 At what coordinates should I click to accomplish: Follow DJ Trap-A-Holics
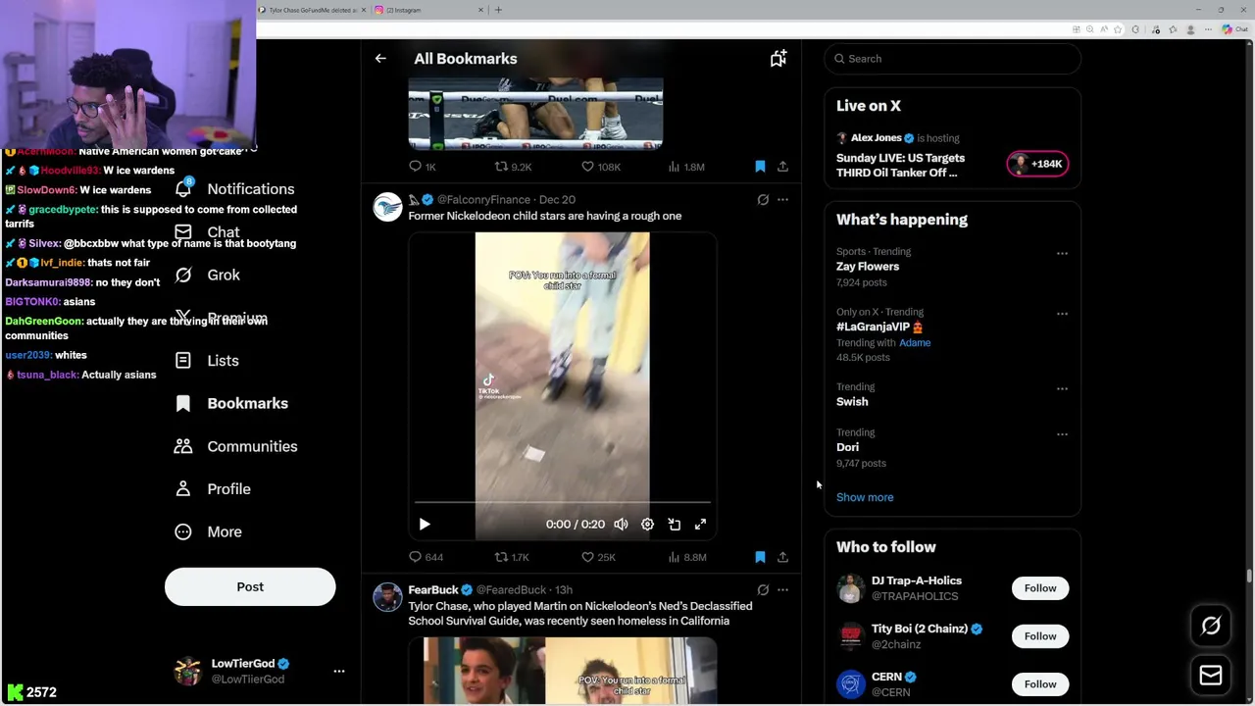(x=1040, y=588)
